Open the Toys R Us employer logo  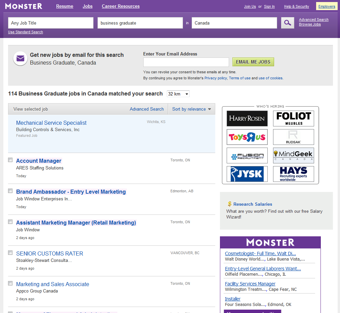click(x=247, y=137)
